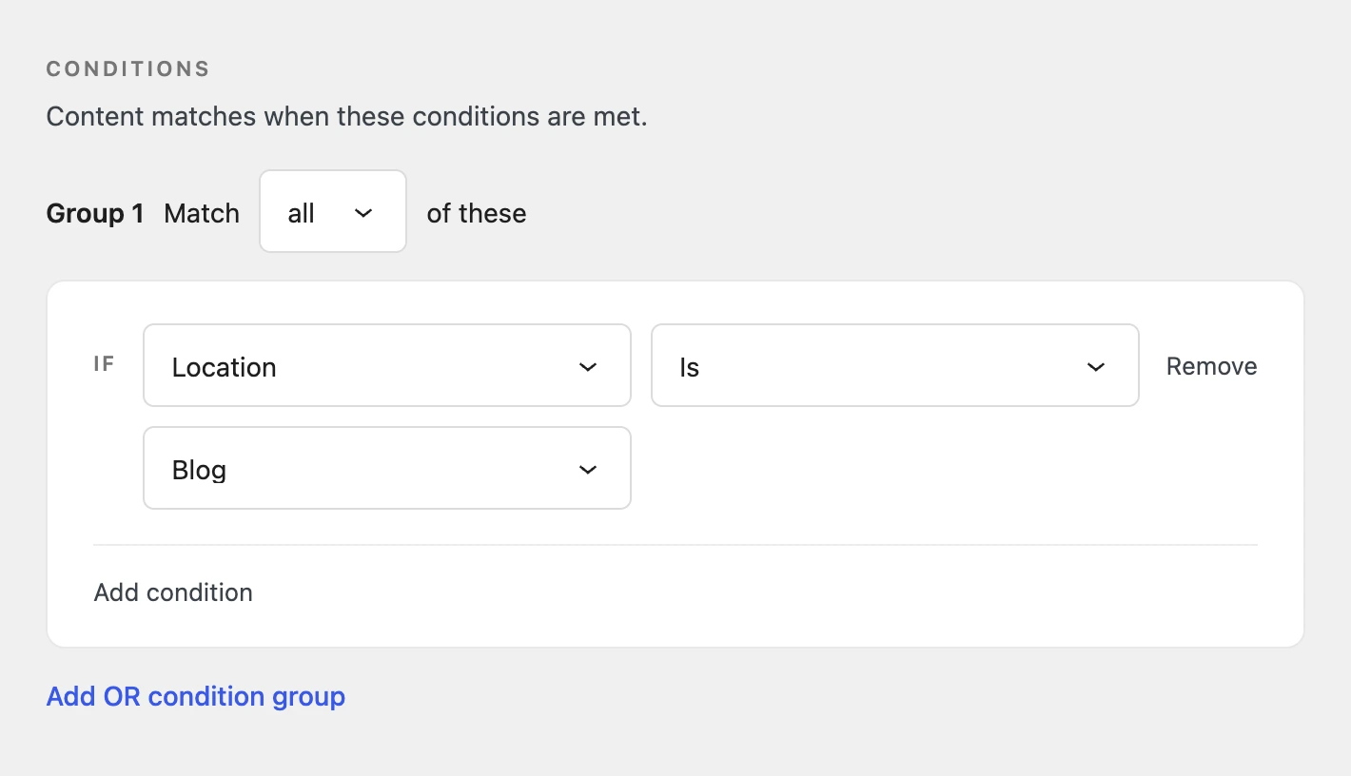Open the Blog value dropdown

pos(387,469)
